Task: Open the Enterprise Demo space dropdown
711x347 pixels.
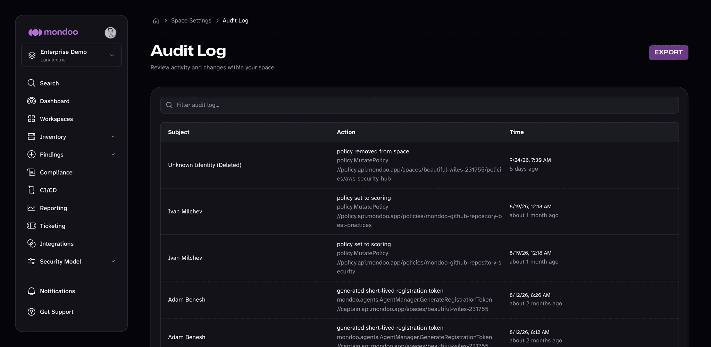Action: point(72,55)
